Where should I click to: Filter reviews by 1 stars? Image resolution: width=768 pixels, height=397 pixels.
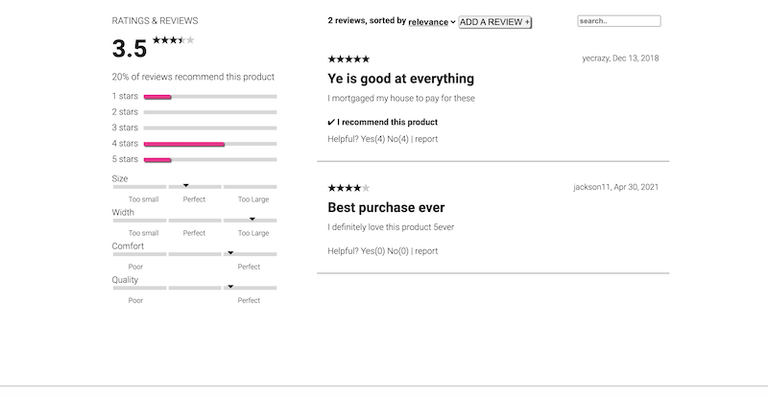[x=125, y=97]
